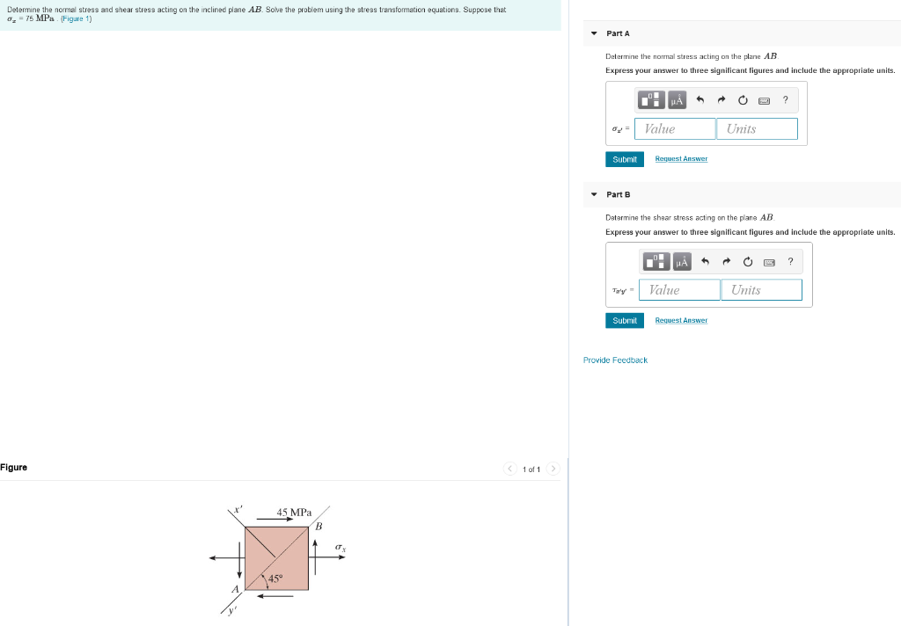
Task: Click the Part A Units input field
Action: click(x=758, y=128)
